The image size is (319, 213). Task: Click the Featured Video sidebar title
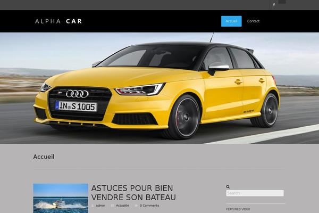coord(238,209)
